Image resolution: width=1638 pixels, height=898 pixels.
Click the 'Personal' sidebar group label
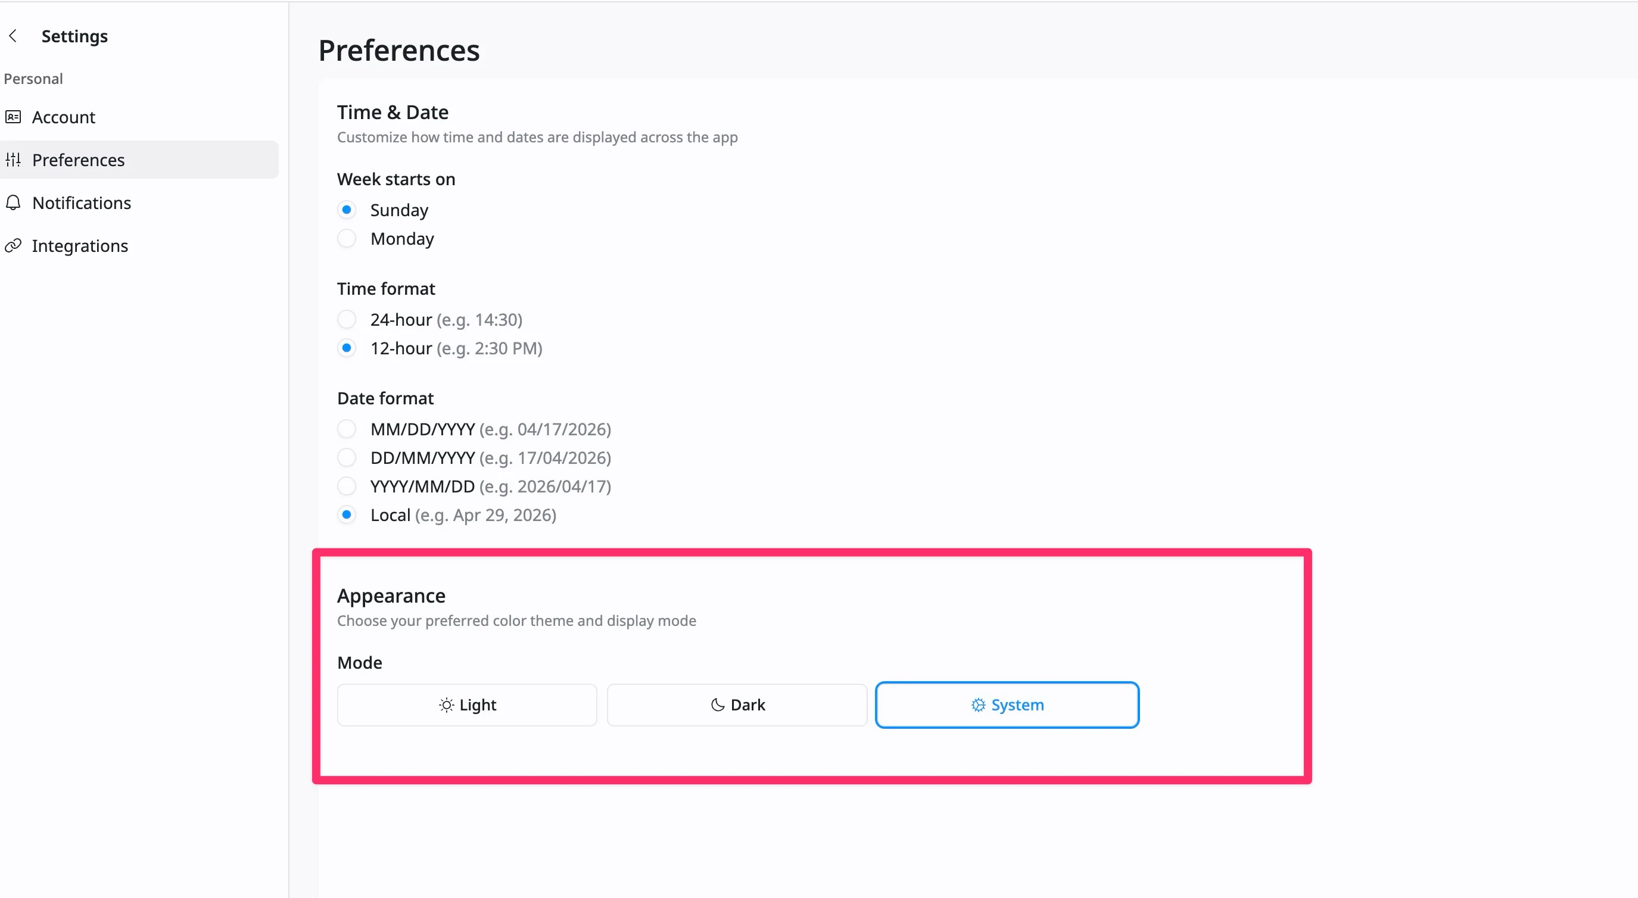point(33,79)
